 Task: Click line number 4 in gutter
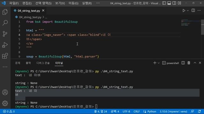point(19,35)
